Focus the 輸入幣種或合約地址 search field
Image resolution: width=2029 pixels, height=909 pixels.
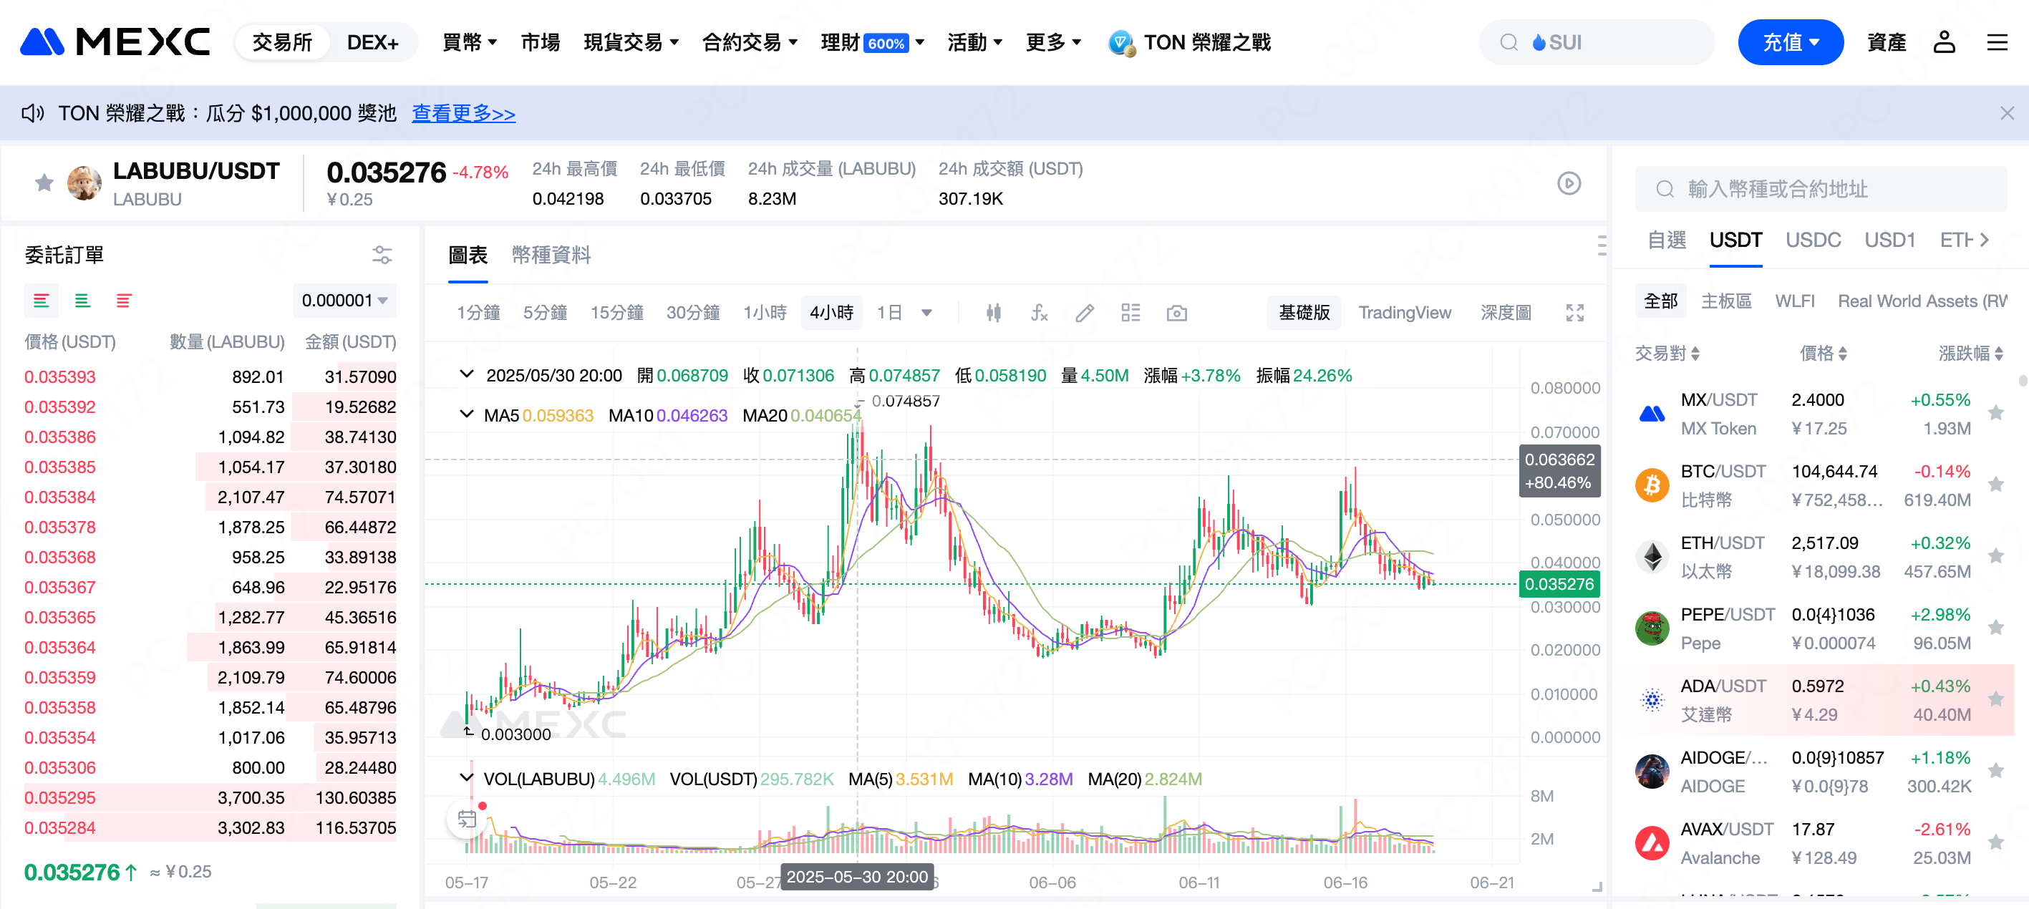(1820, 189)
